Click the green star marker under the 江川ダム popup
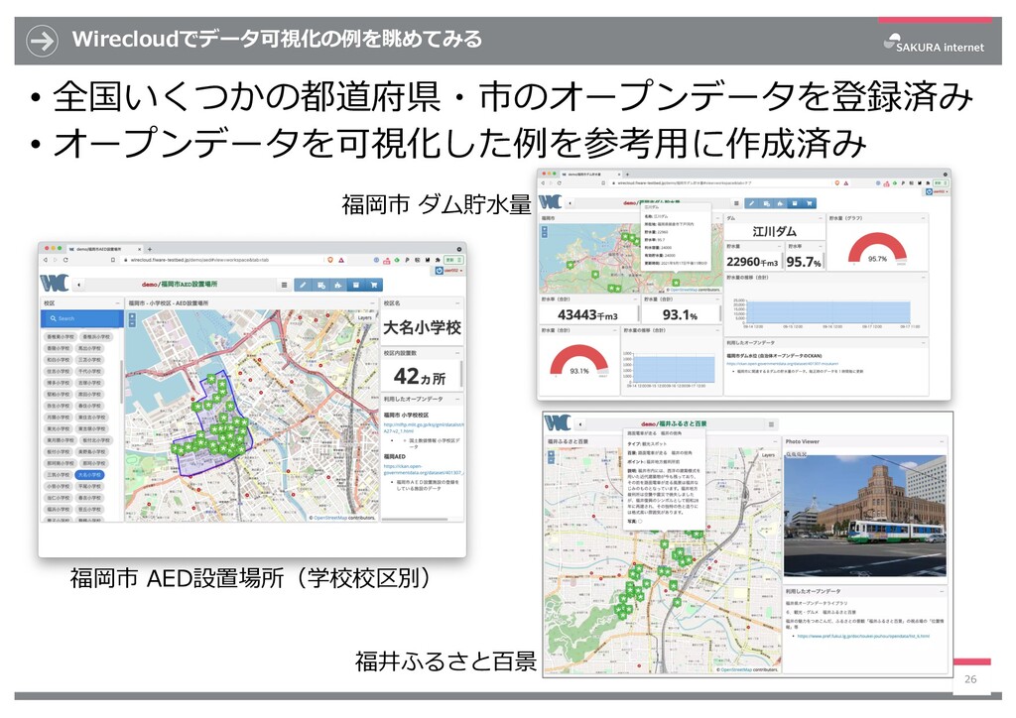Image resolution: width=1016 pixels, height=718 pixels. point(676,283)
